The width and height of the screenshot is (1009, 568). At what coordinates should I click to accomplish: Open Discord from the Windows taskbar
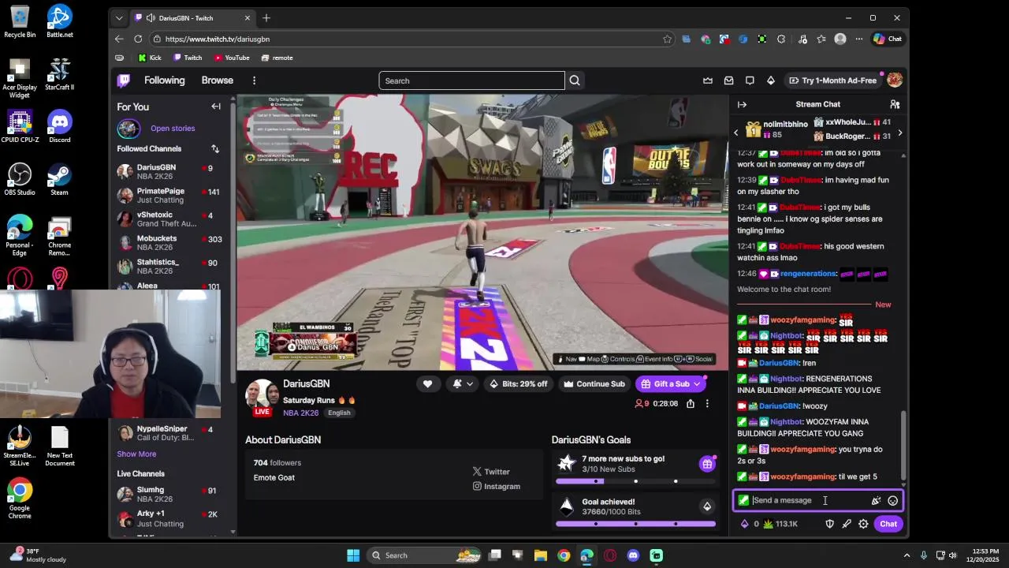coord(633,555)
